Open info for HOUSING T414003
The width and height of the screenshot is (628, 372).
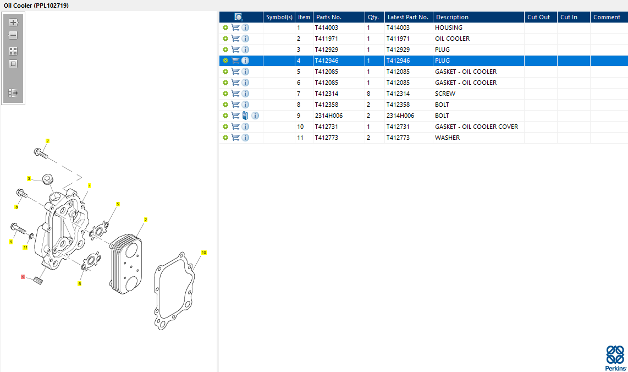(245, 28)
